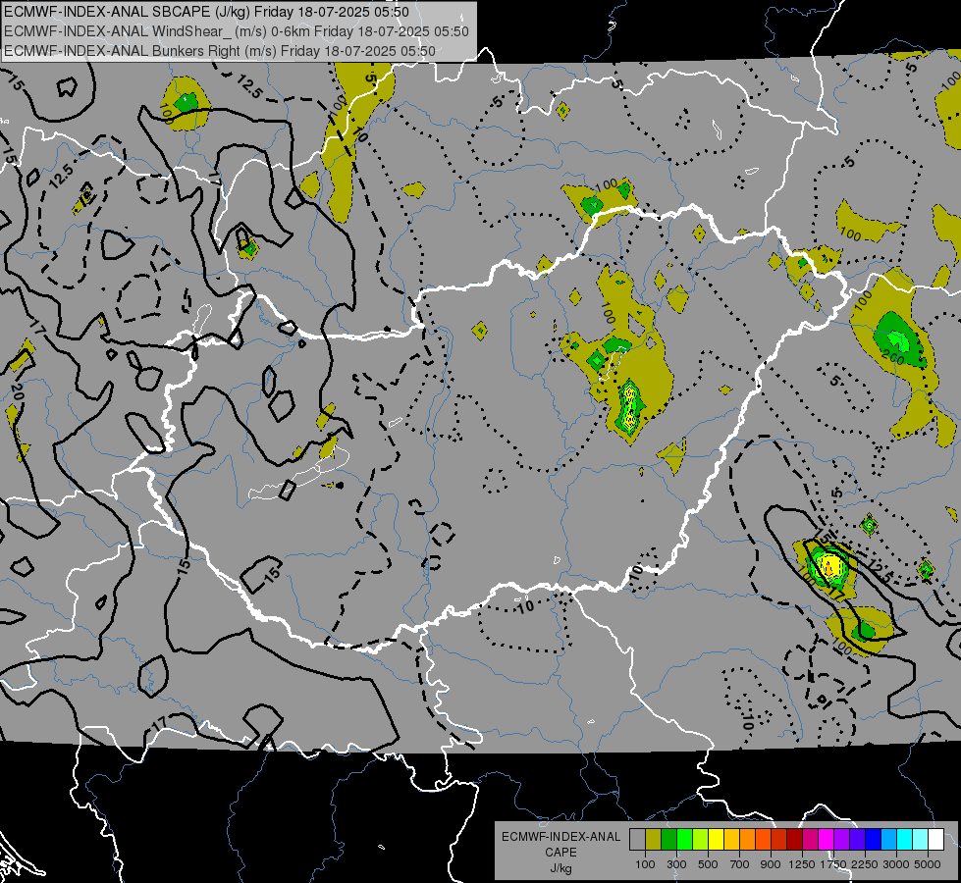Click the orange legend swatch
Screen dimensions: 961x883
(747, 840)
